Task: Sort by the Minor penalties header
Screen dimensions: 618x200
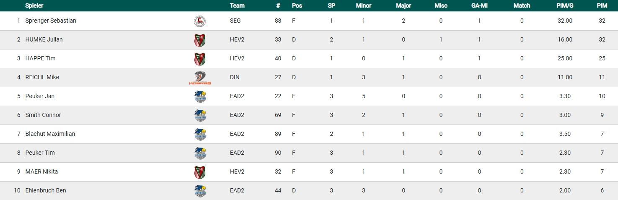Action: (x=363, y=6)
